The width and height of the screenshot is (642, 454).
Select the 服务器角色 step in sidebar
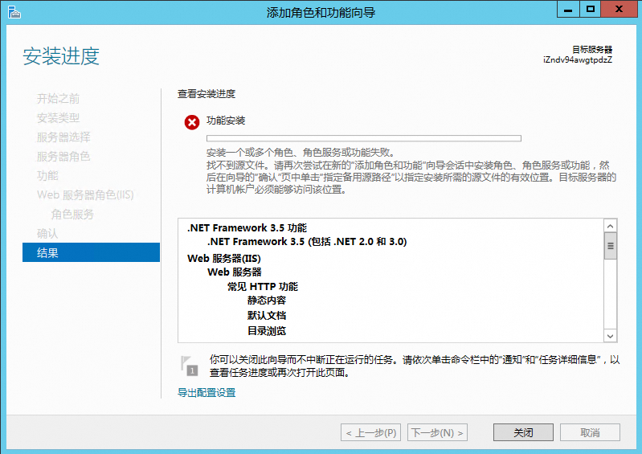(63, 157)
